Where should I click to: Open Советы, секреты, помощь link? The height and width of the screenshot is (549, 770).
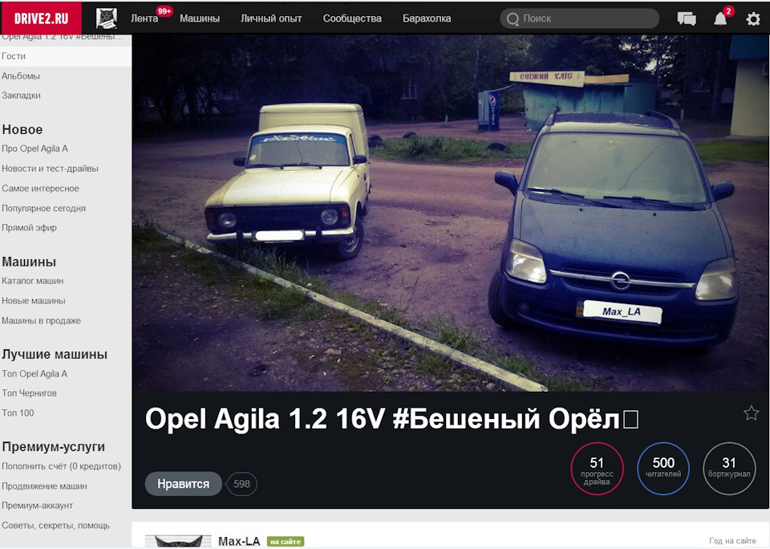pyautogui.click(x=55, y=526)
